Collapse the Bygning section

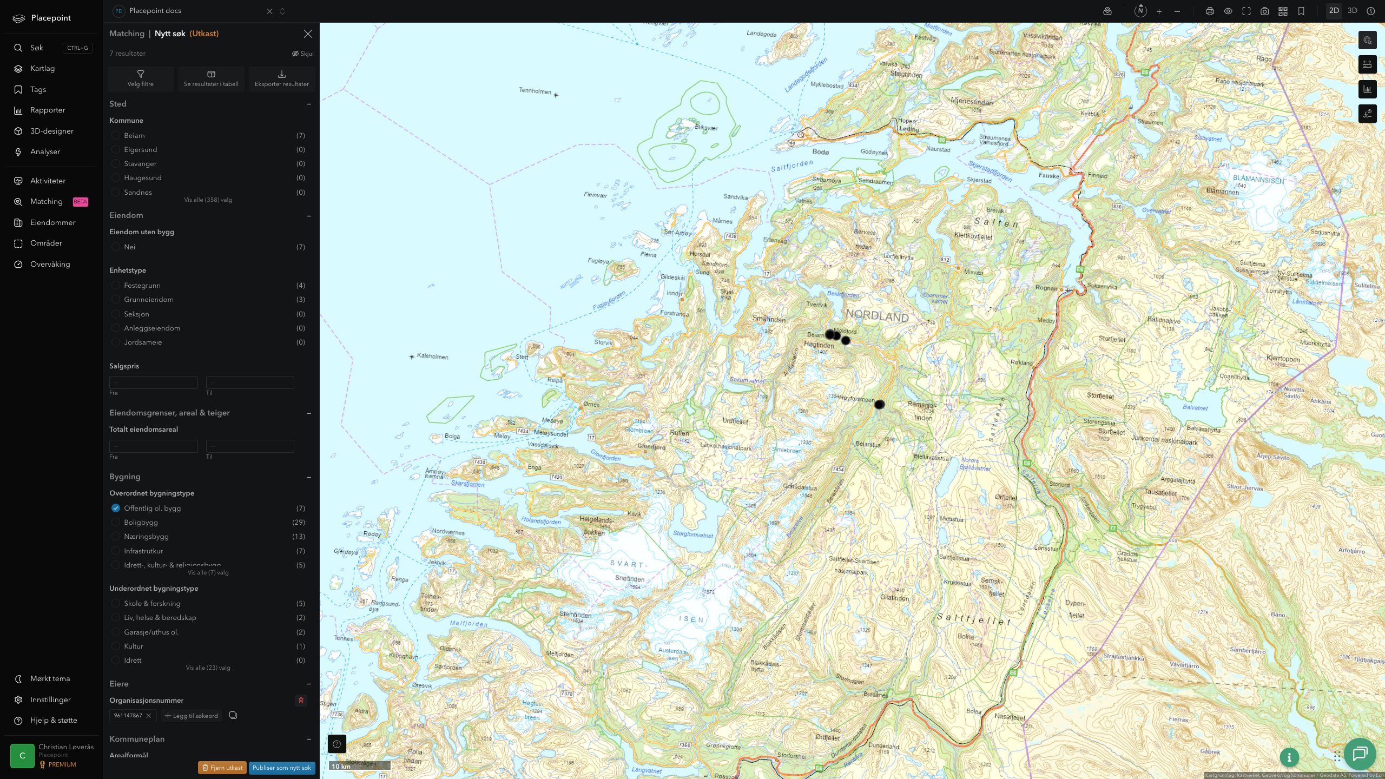309,477
